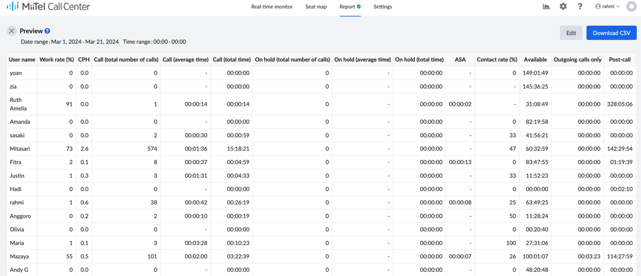The width and height of the screenshot is (641, 276).
Task: Select the Mitasari user name
Action: 20,148
